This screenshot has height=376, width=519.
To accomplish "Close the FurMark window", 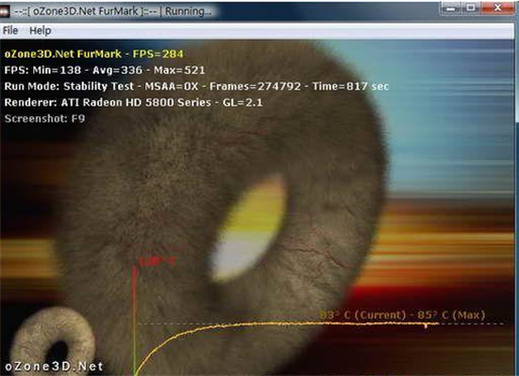I will tap(497, 9).
